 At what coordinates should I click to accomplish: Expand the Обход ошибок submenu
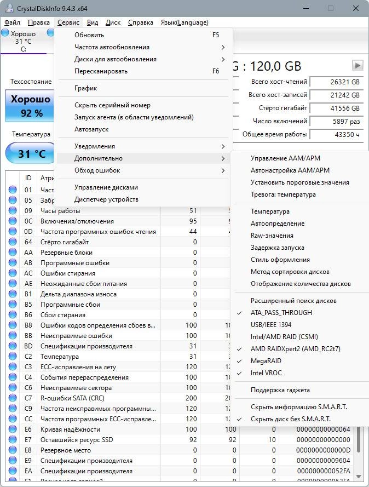143,170
